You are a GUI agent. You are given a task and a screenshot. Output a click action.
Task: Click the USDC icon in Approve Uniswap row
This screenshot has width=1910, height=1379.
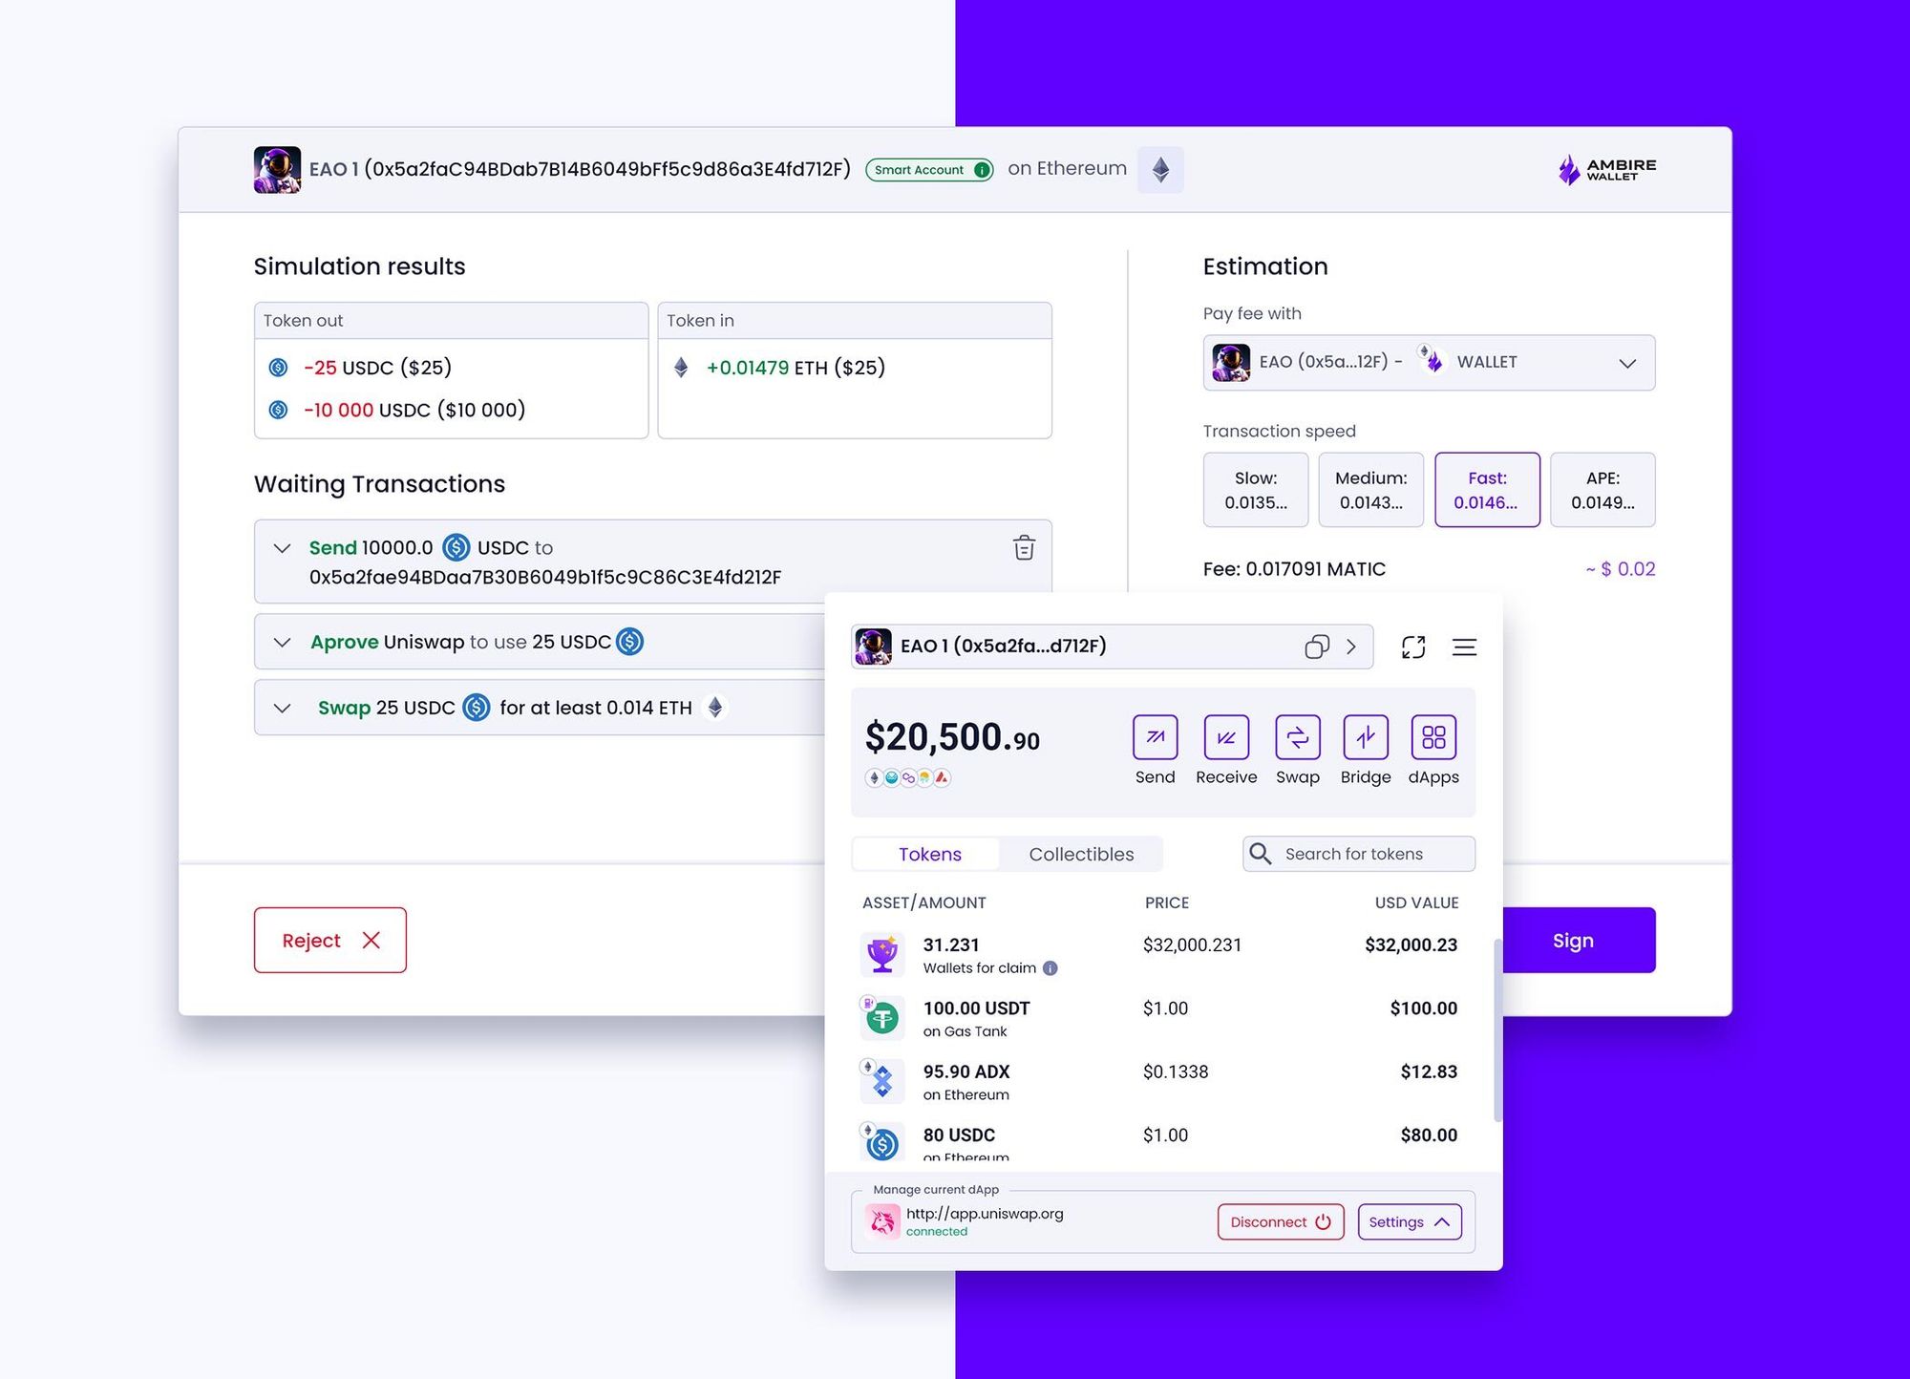click(629, 642)
